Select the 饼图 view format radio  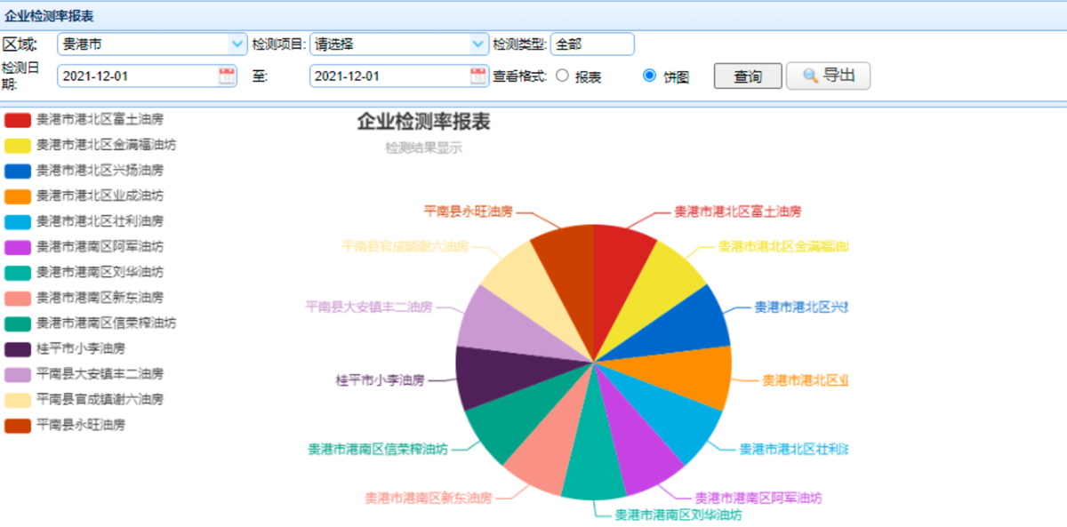coord(649,76)
